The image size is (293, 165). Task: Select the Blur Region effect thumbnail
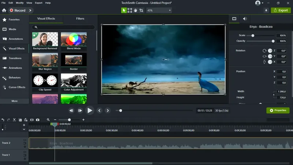(x=45, y=60)
